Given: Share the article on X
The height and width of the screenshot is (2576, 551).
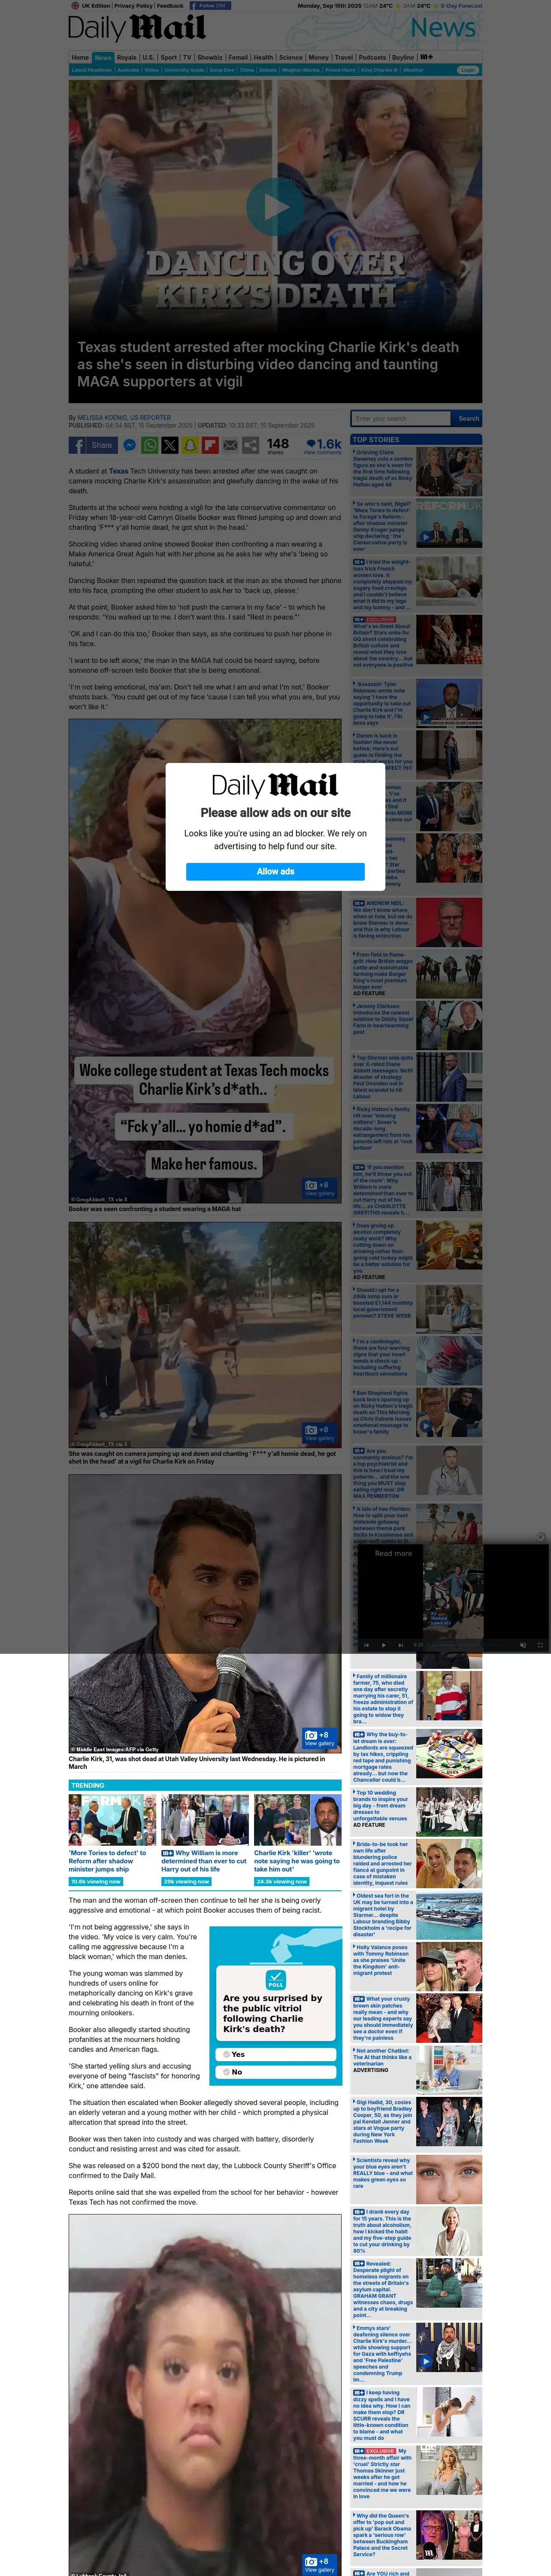Looking at the screenshot, I should click(170, 445).
